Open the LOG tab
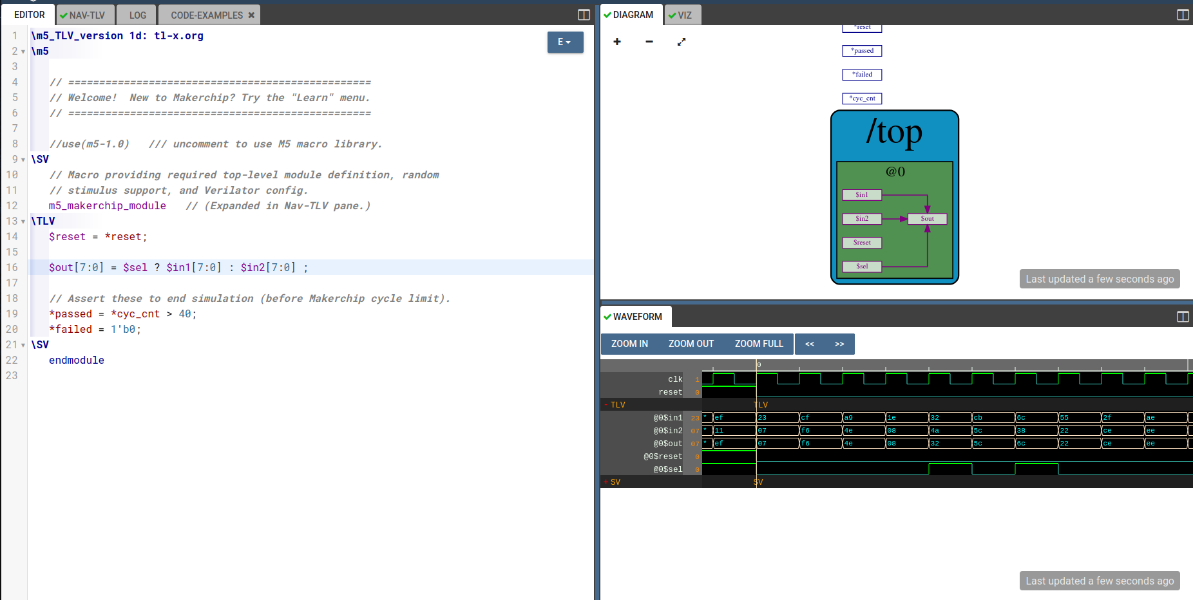Screen dimensions: 1193x600 click(137, 15)
